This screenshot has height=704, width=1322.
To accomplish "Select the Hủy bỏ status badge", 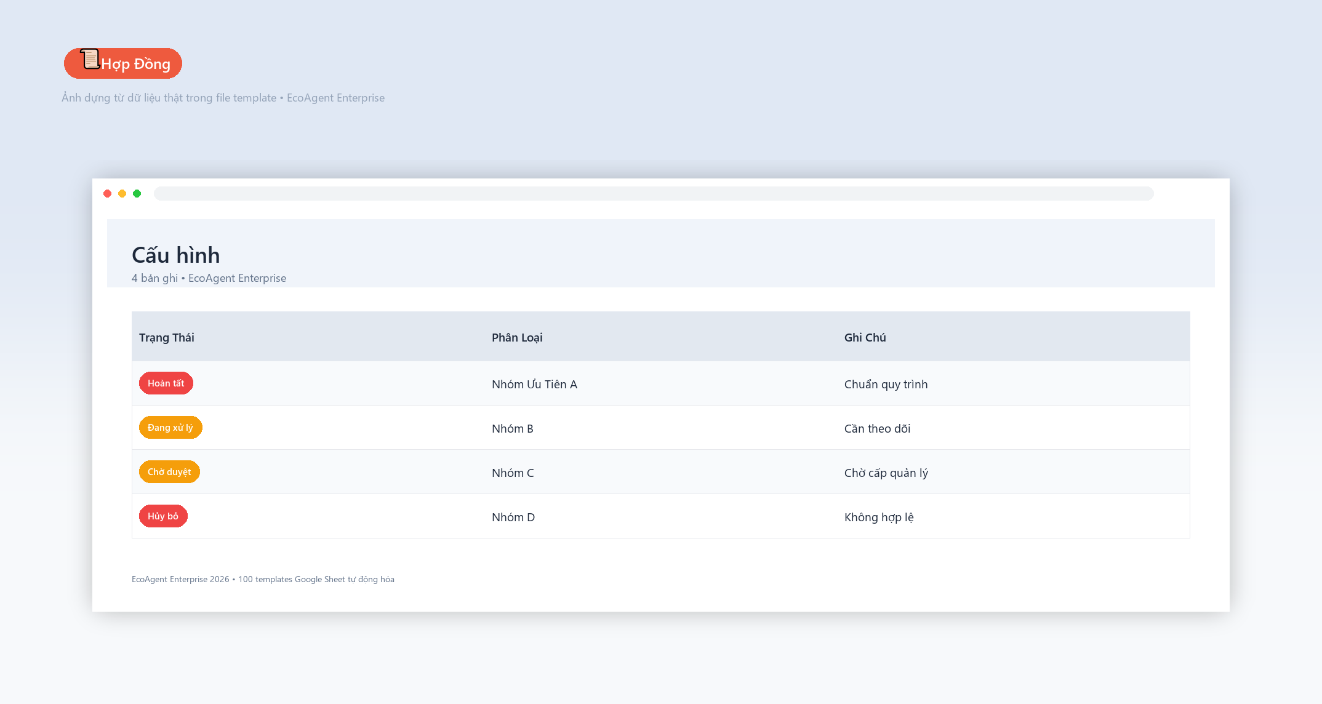I will point(163,516).
